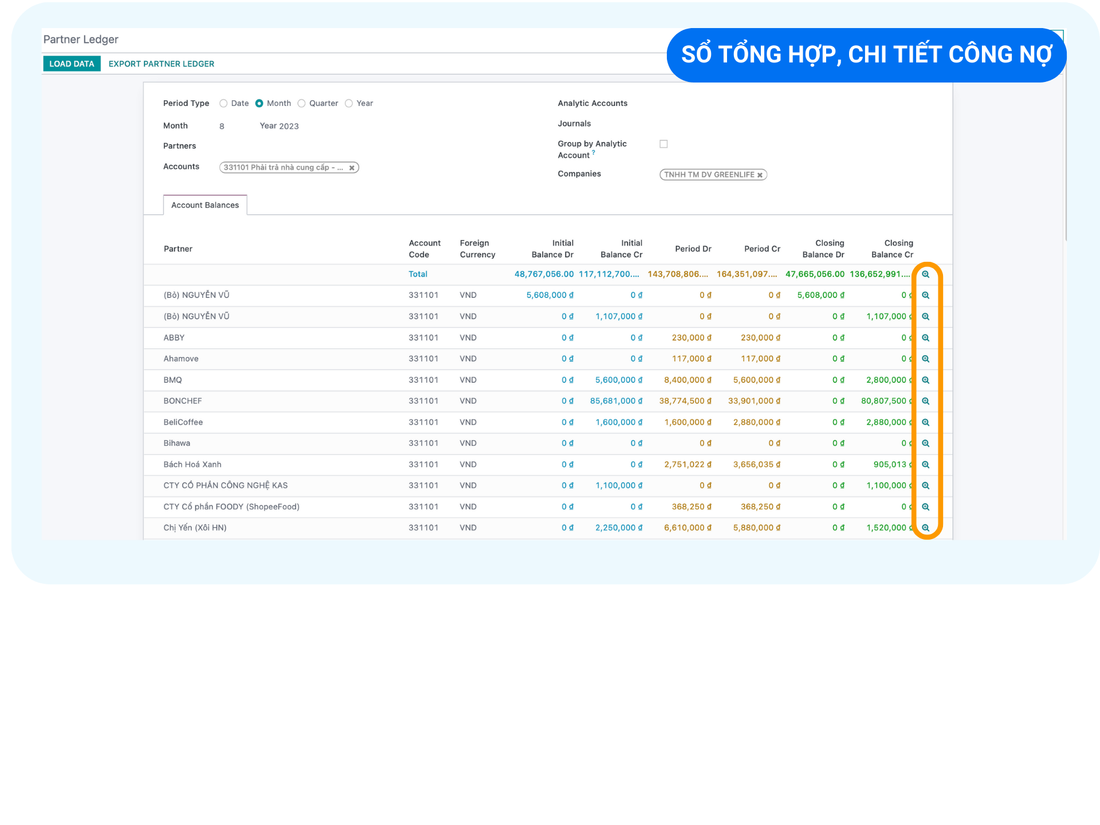Image resolution: width=1100 pixels, height=825 pixels.
Task: Select the Year period type
Action: coord(348,104)
